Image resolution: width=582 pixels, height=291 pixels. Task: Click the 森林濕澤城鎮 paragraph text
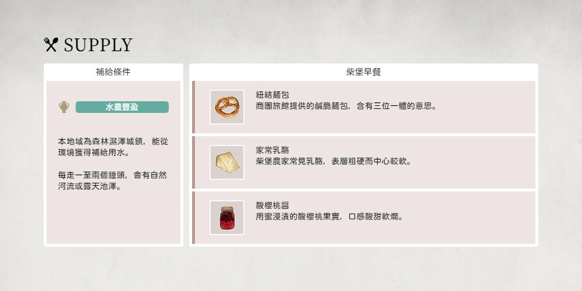tap(113, 147)
